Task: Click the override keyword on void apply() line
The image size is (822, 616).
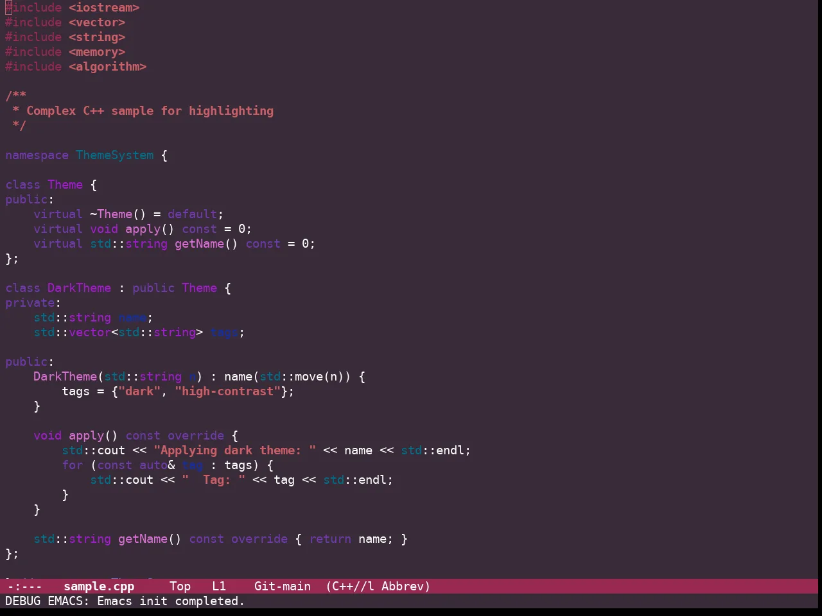Action: 196,436
